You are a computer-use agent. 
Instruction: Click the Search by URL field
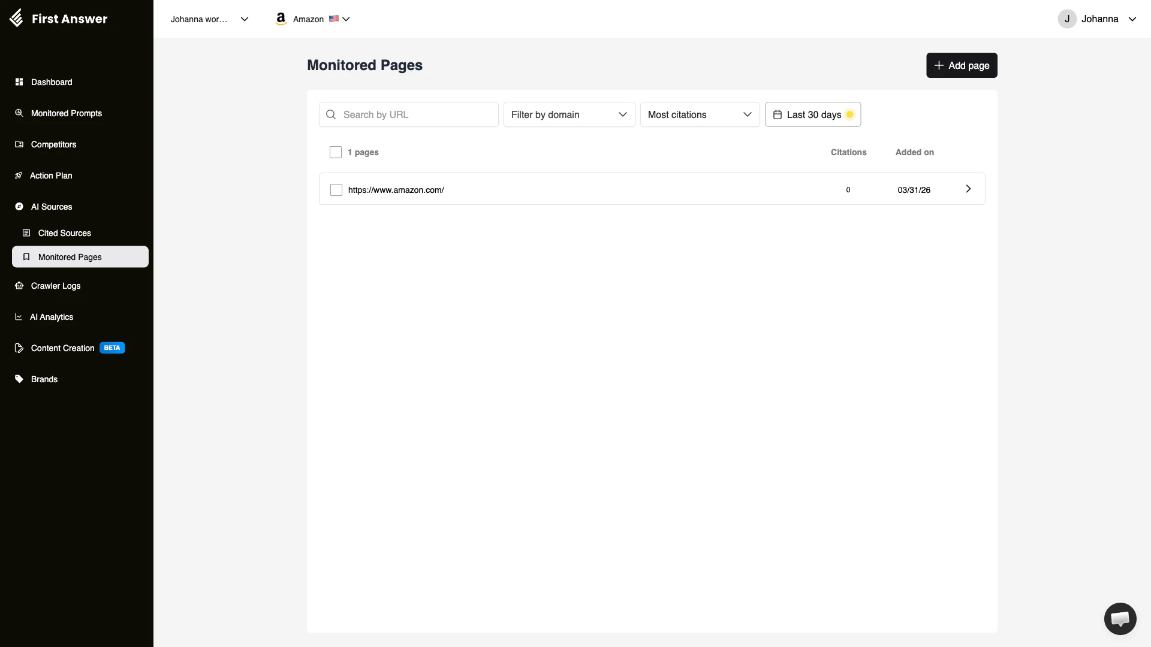(x=408, y=114)
